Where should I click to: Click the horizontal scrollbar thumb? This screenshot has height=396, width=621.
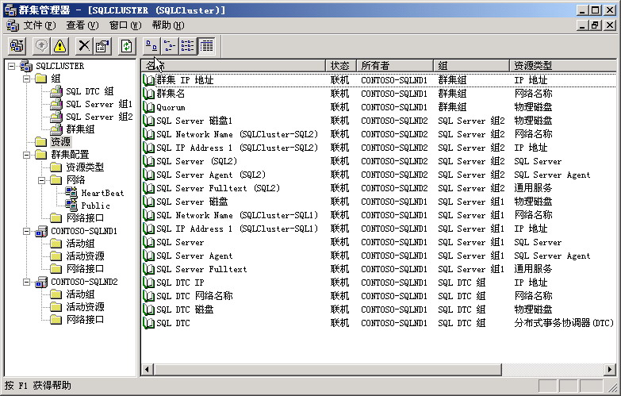[328, 370]
